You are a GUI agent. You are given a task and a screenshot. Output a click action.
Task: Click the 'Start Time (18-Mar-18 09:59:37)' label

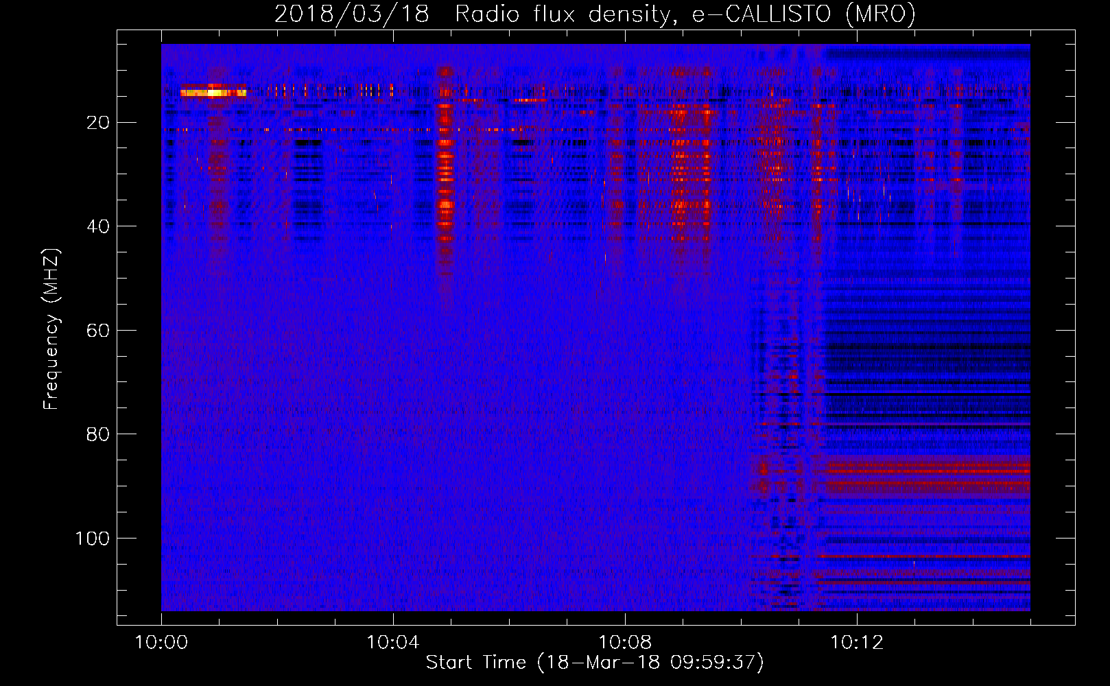coord(595,663)
